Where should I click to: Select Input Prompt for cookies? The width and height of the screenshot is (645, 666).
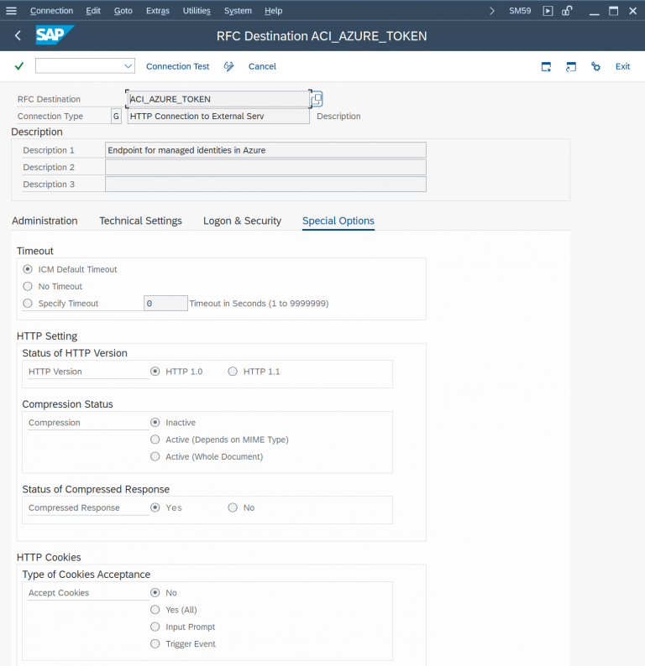[x=155, y=627]
